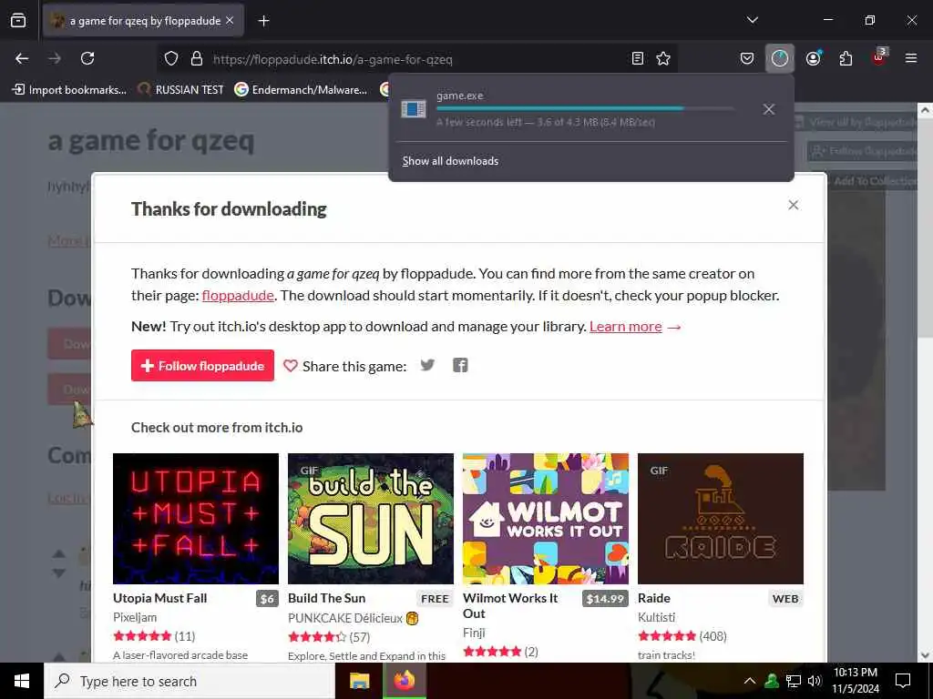Open Raide title link
The width and height of the screenshot is (933, 699).
click(x=654, y=598)
